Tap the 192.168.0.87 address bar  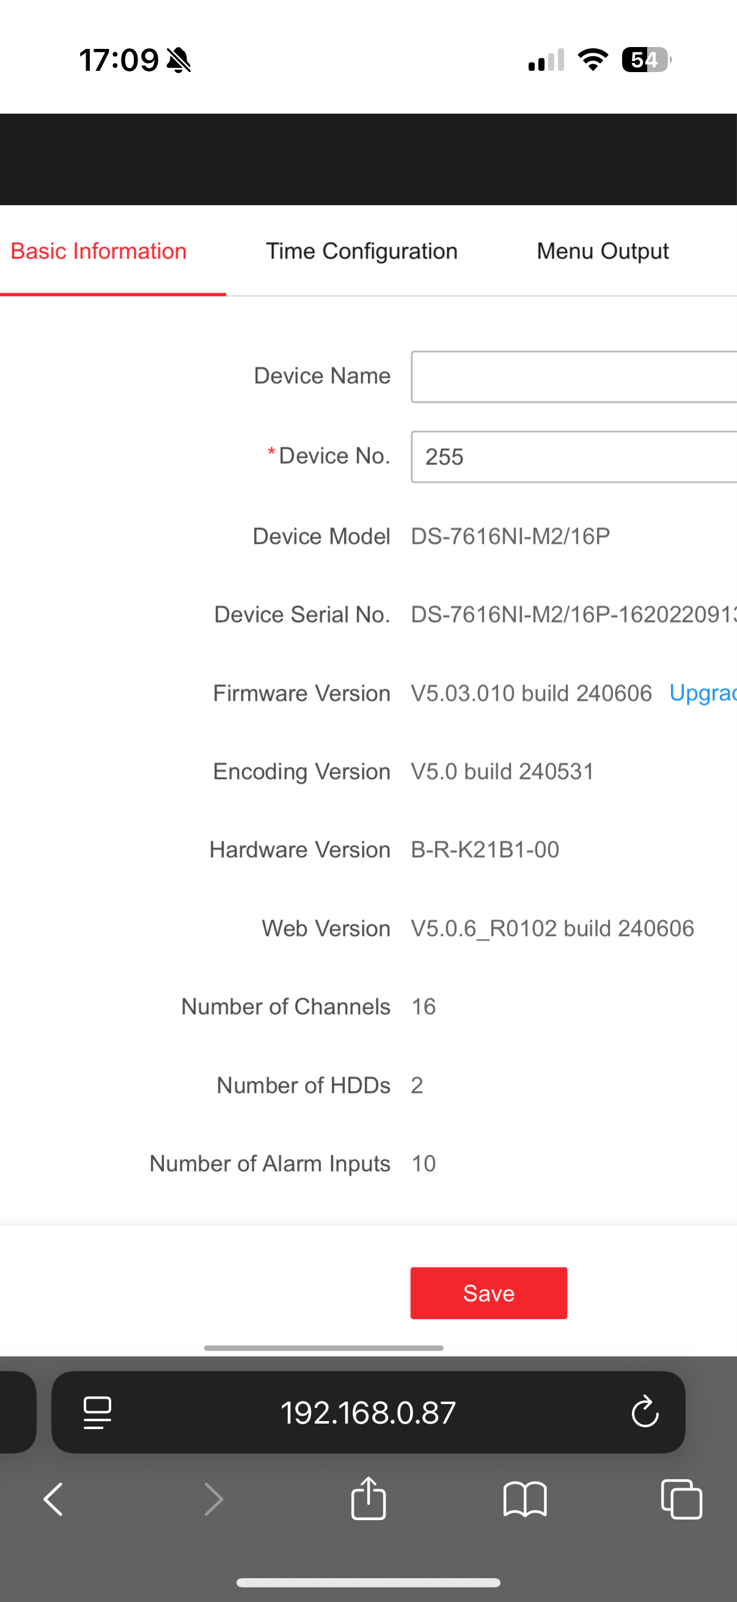368,1413
